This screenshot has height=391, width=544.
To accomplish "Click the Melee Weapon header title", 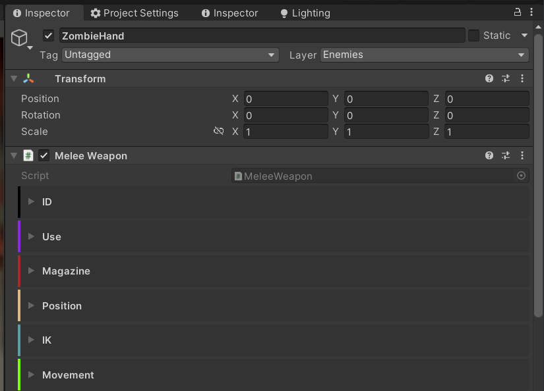I will 91,156.
